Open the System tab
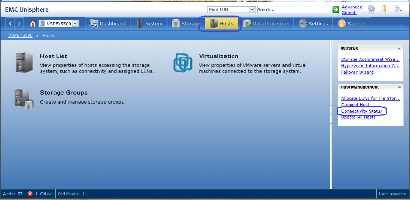The height and width of the screenshot is (200, 410). (149, 24)
